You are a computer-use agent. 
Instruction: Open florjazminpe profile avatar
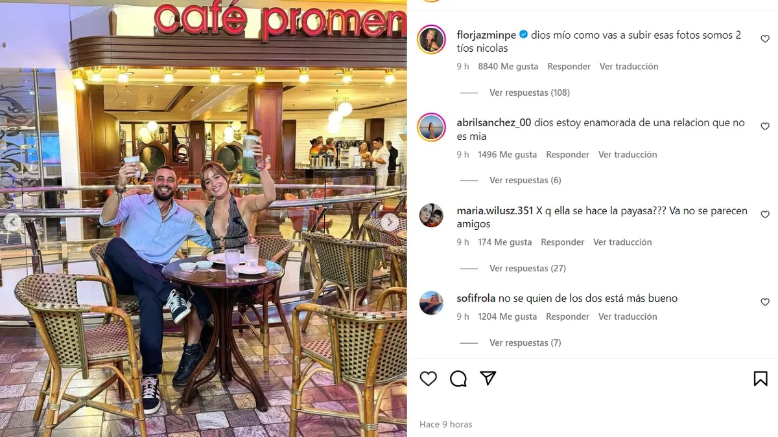(431, 39)
